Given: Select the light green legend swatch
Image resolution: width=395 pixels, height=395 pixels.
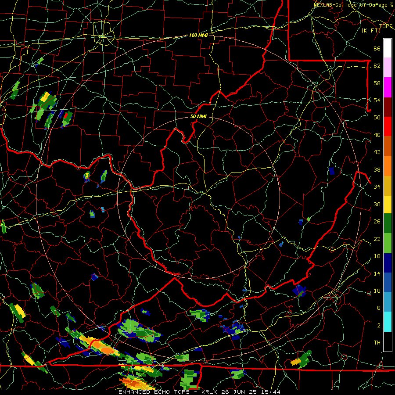Looking at the screenshot, I should tap(388, 243).
